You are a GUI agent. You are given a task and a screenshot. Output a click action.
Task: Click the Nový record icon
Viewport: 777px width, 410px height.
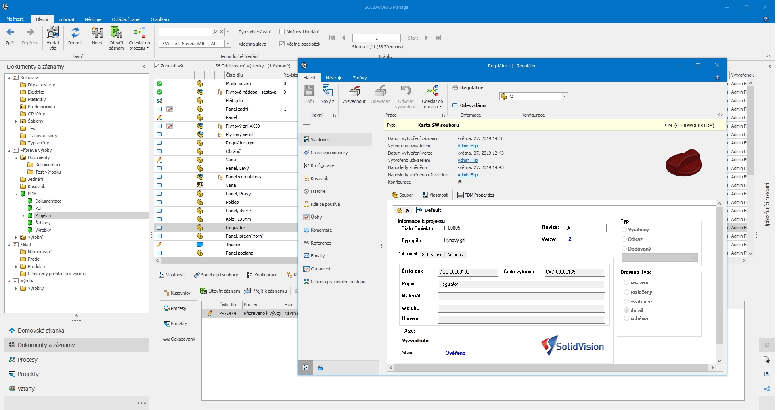[97, 32]
